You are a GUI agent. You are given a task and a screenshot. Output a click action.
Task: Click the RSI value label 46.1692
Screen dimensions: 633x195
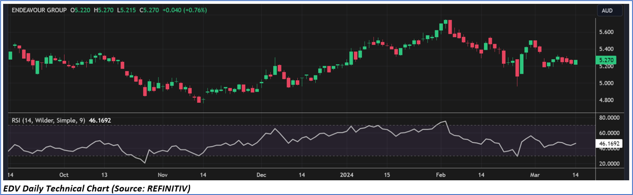tap(609, 143)
